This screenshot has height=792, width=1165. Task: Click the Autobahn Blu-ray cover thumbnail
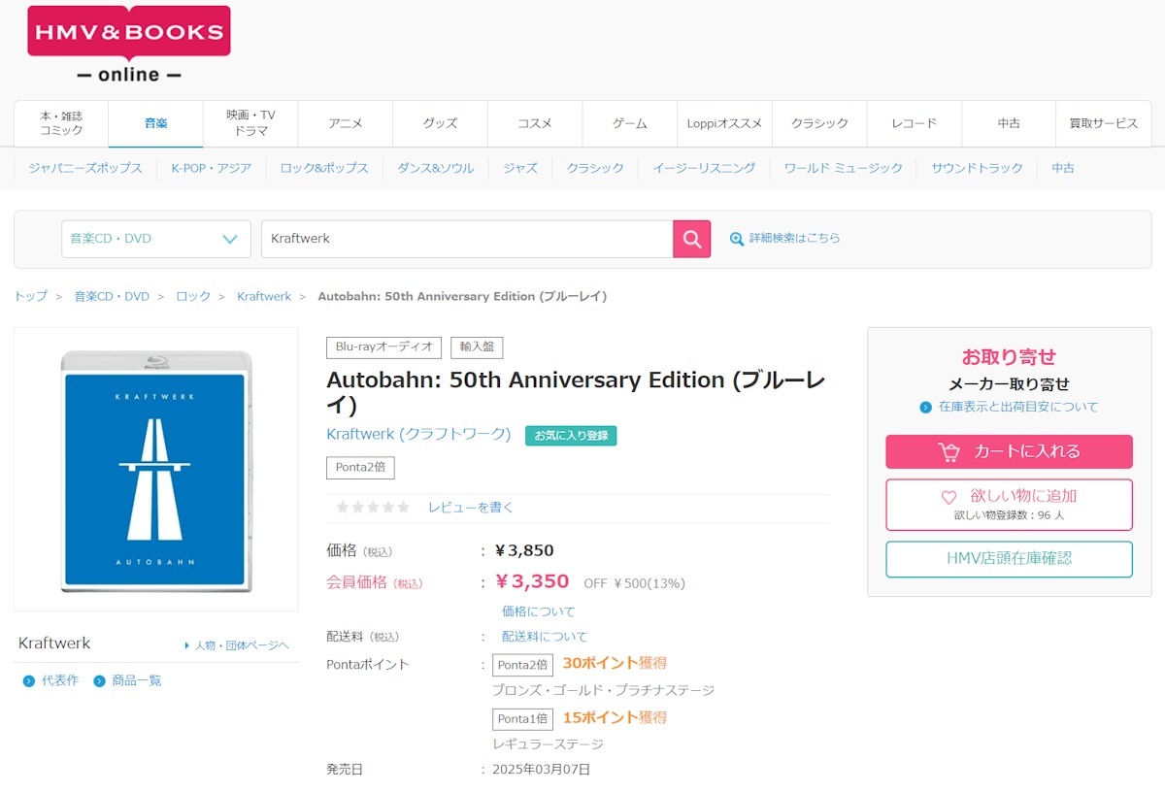tap(155, 469)
